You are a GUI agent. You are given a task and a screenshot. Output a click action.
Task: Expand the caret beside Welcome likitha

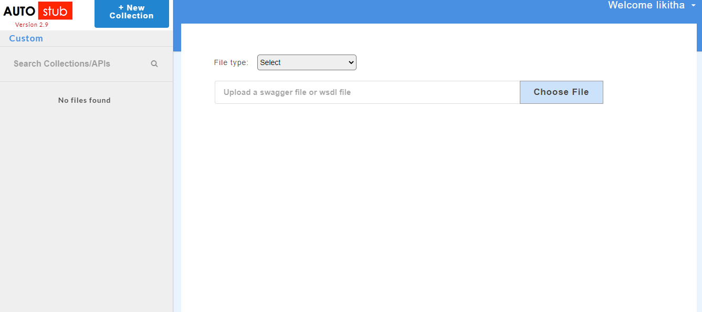693,5
